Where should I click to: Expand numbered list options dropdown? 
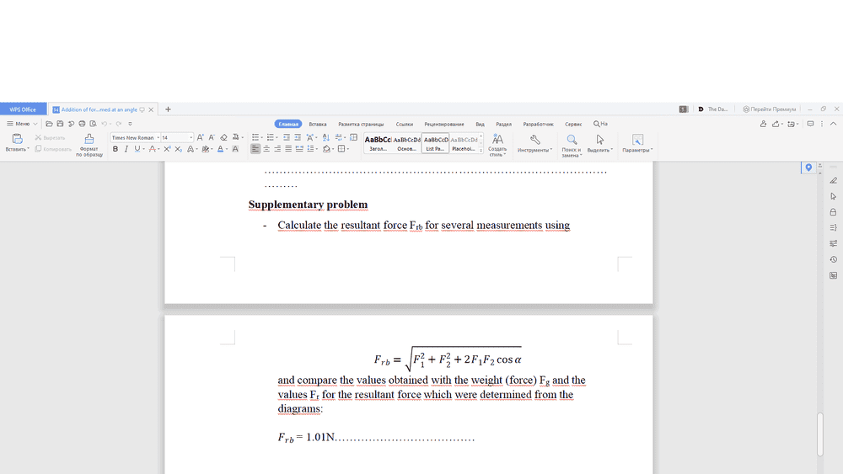click(277, 137)
